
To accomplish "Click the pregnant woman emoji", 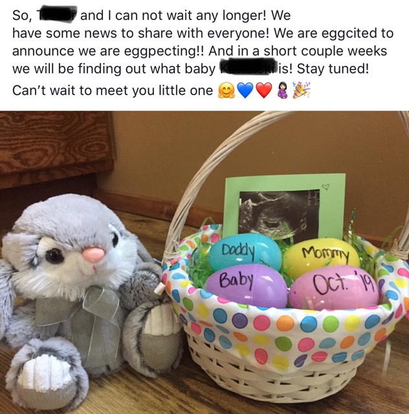I will click(282, 91).
